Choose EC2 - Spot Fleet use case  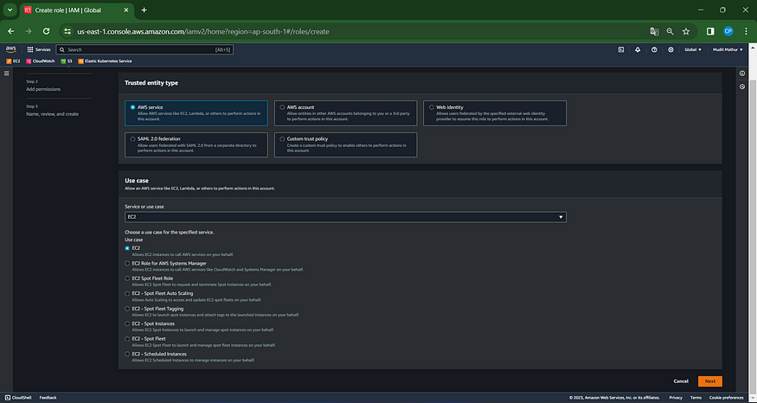coord(127,339)
